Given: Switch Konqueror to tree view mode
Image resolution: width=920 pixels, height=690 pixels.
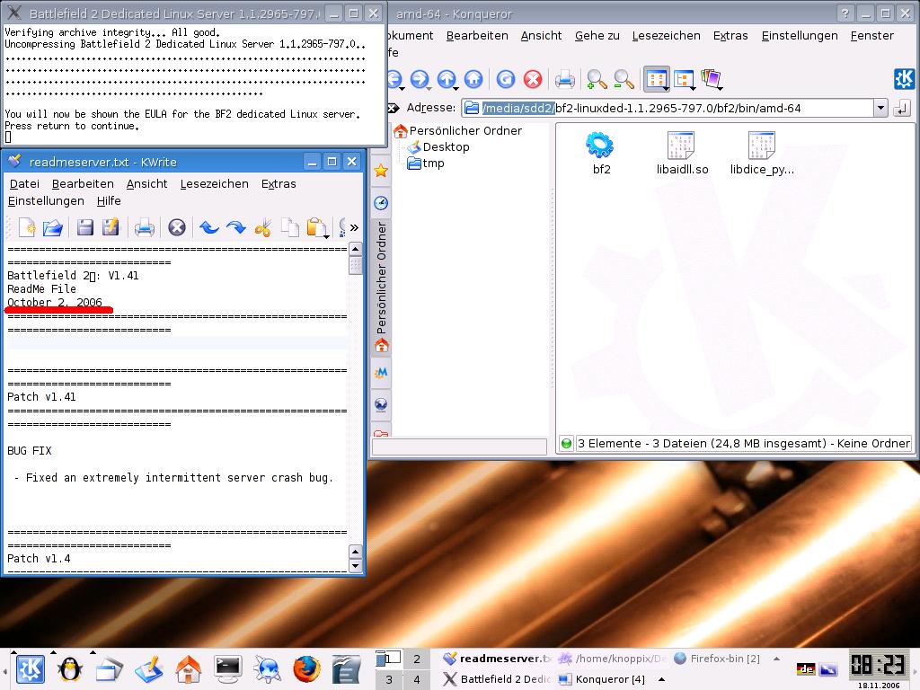Looking at the screenshot, I should click(684, 79).
